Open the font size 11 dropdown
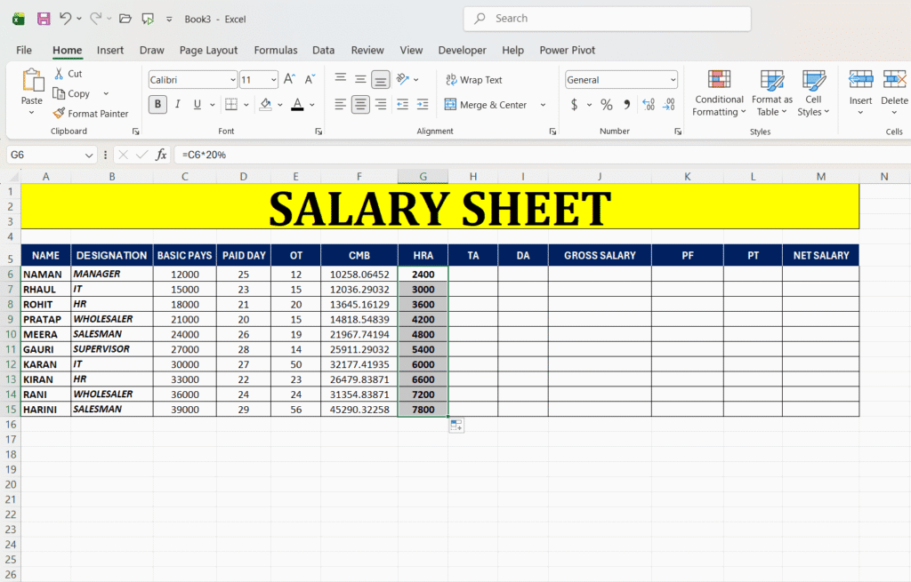Image resolution: width=911 pixels, height=582 pixels. (274, 80)
